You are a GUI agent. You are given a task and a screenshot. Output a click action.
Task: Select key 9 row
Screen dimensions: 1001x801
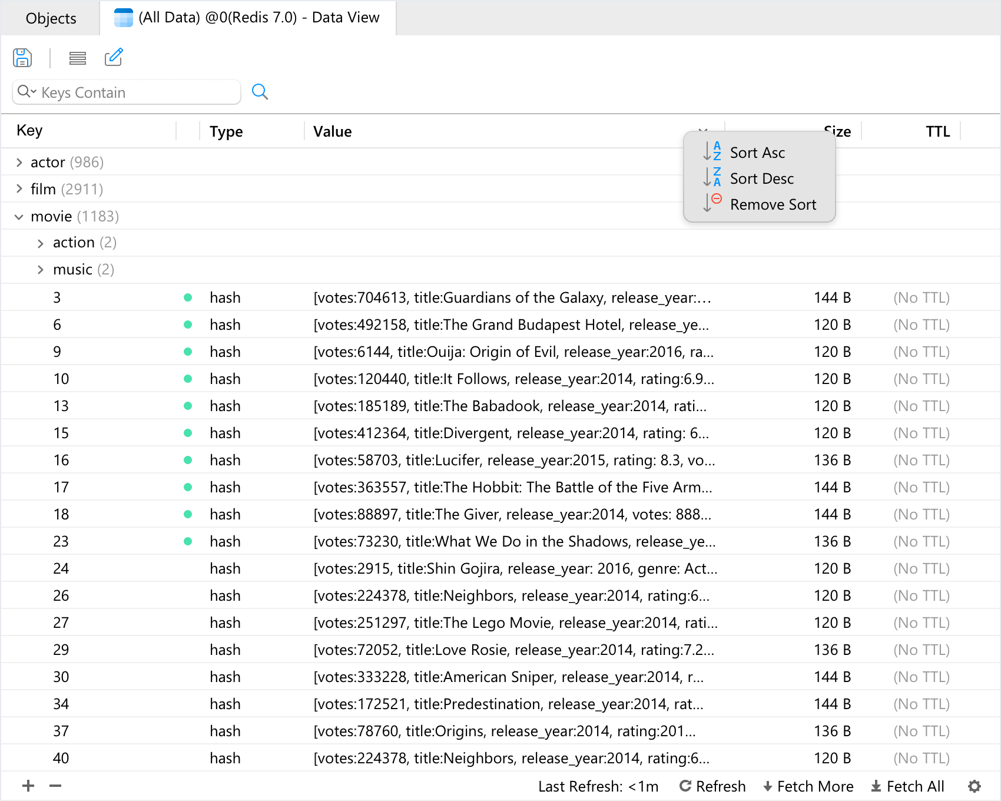pos(501,352)
